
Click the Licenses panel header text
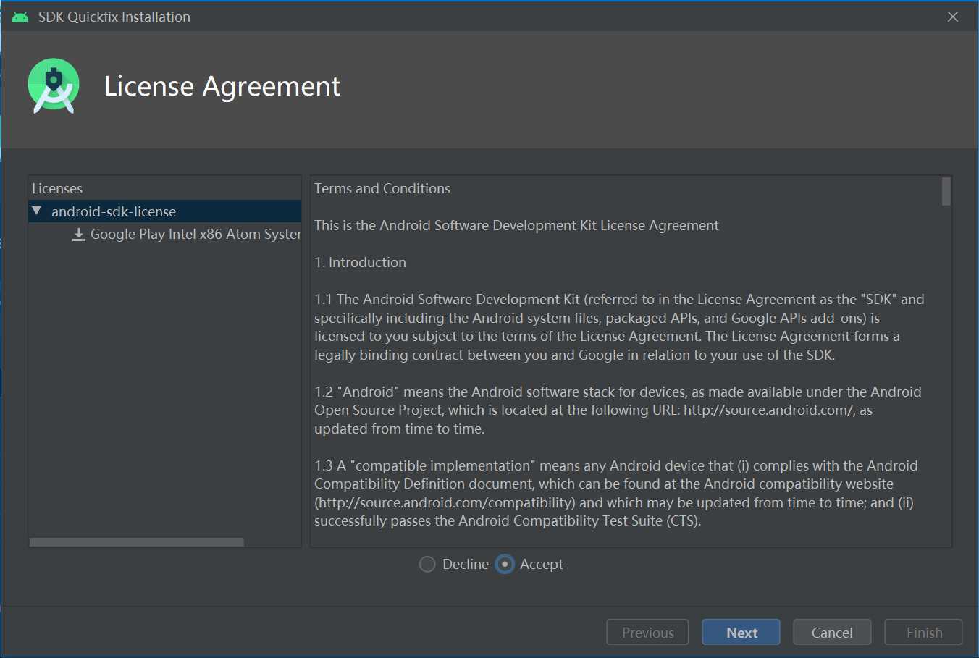pyautogui.click(x=57, y=188)
